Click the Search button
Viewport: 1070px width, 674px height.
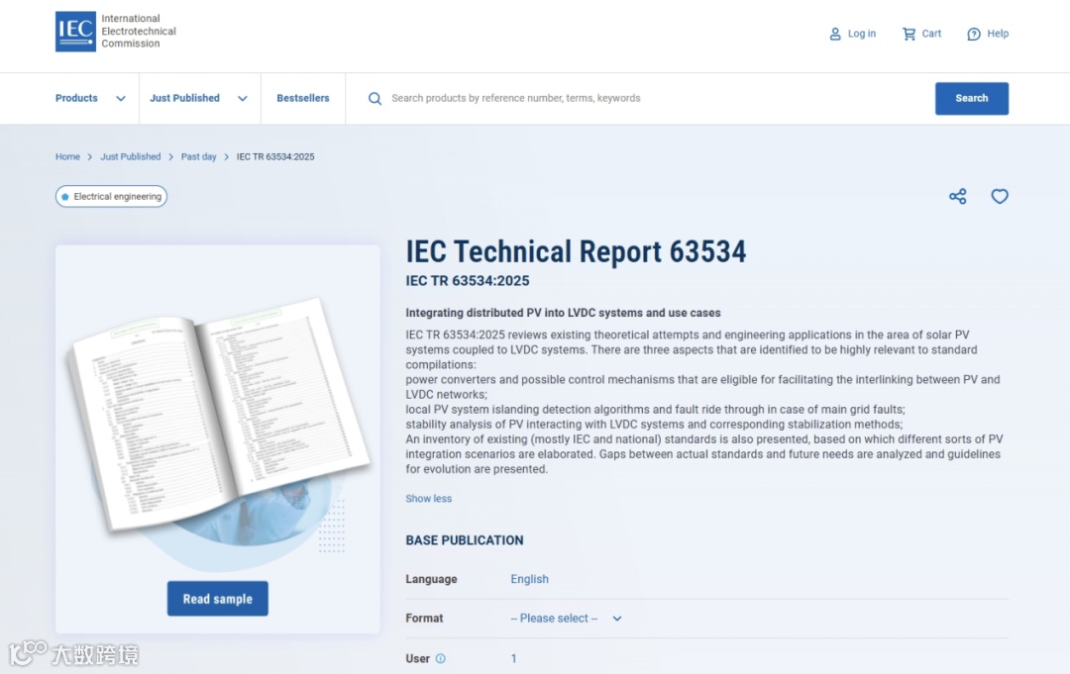pyautogui.click(x=972, y=98)
